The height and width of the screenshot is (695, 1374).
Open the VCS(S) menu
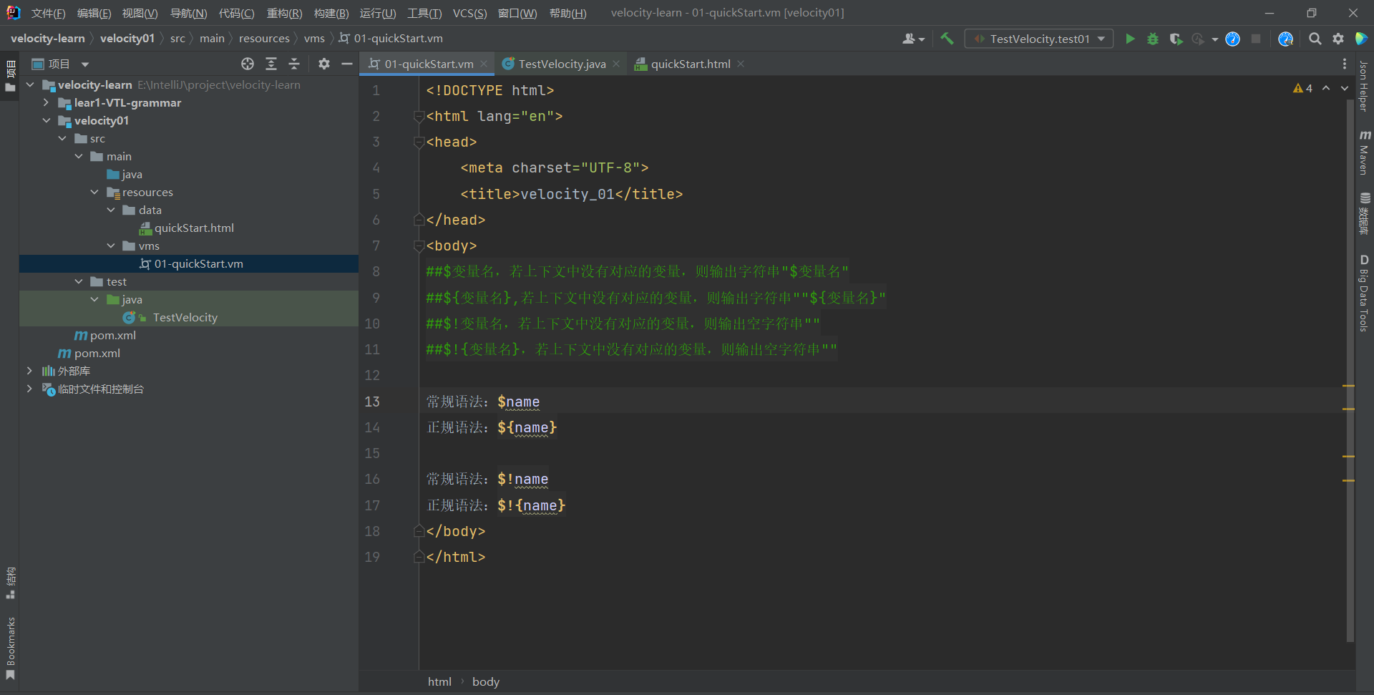coord(469,13)
